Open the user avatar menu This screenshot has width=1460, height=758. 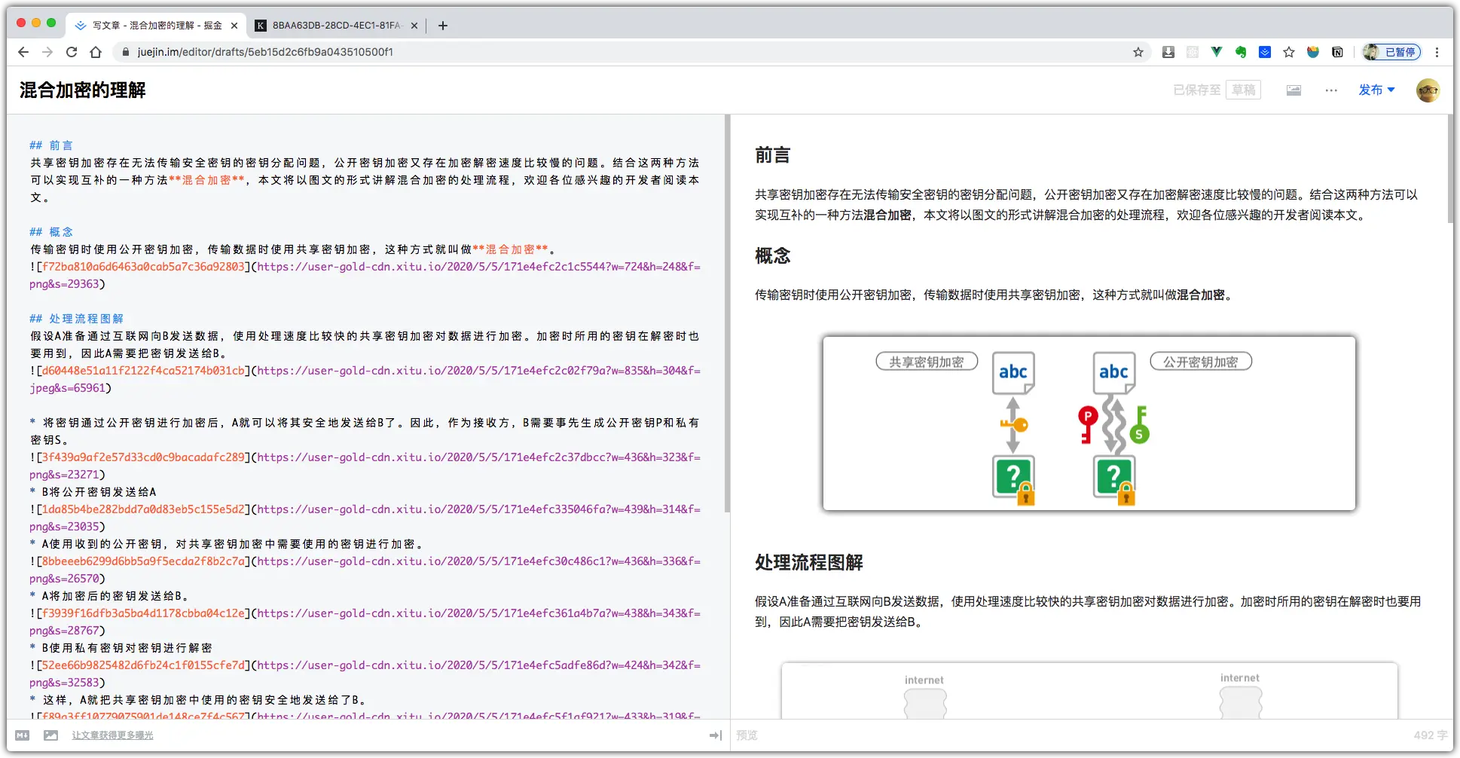[x=1428, y=90]
